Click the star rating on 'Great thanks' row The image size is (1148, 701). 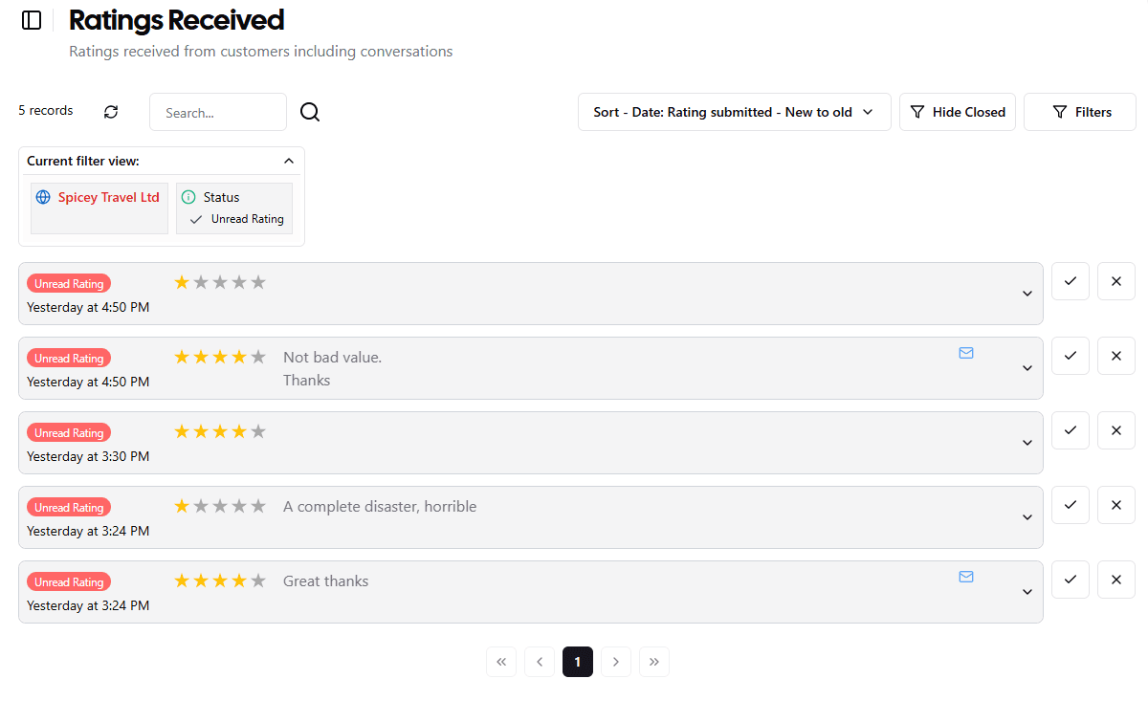coord(220,581)
